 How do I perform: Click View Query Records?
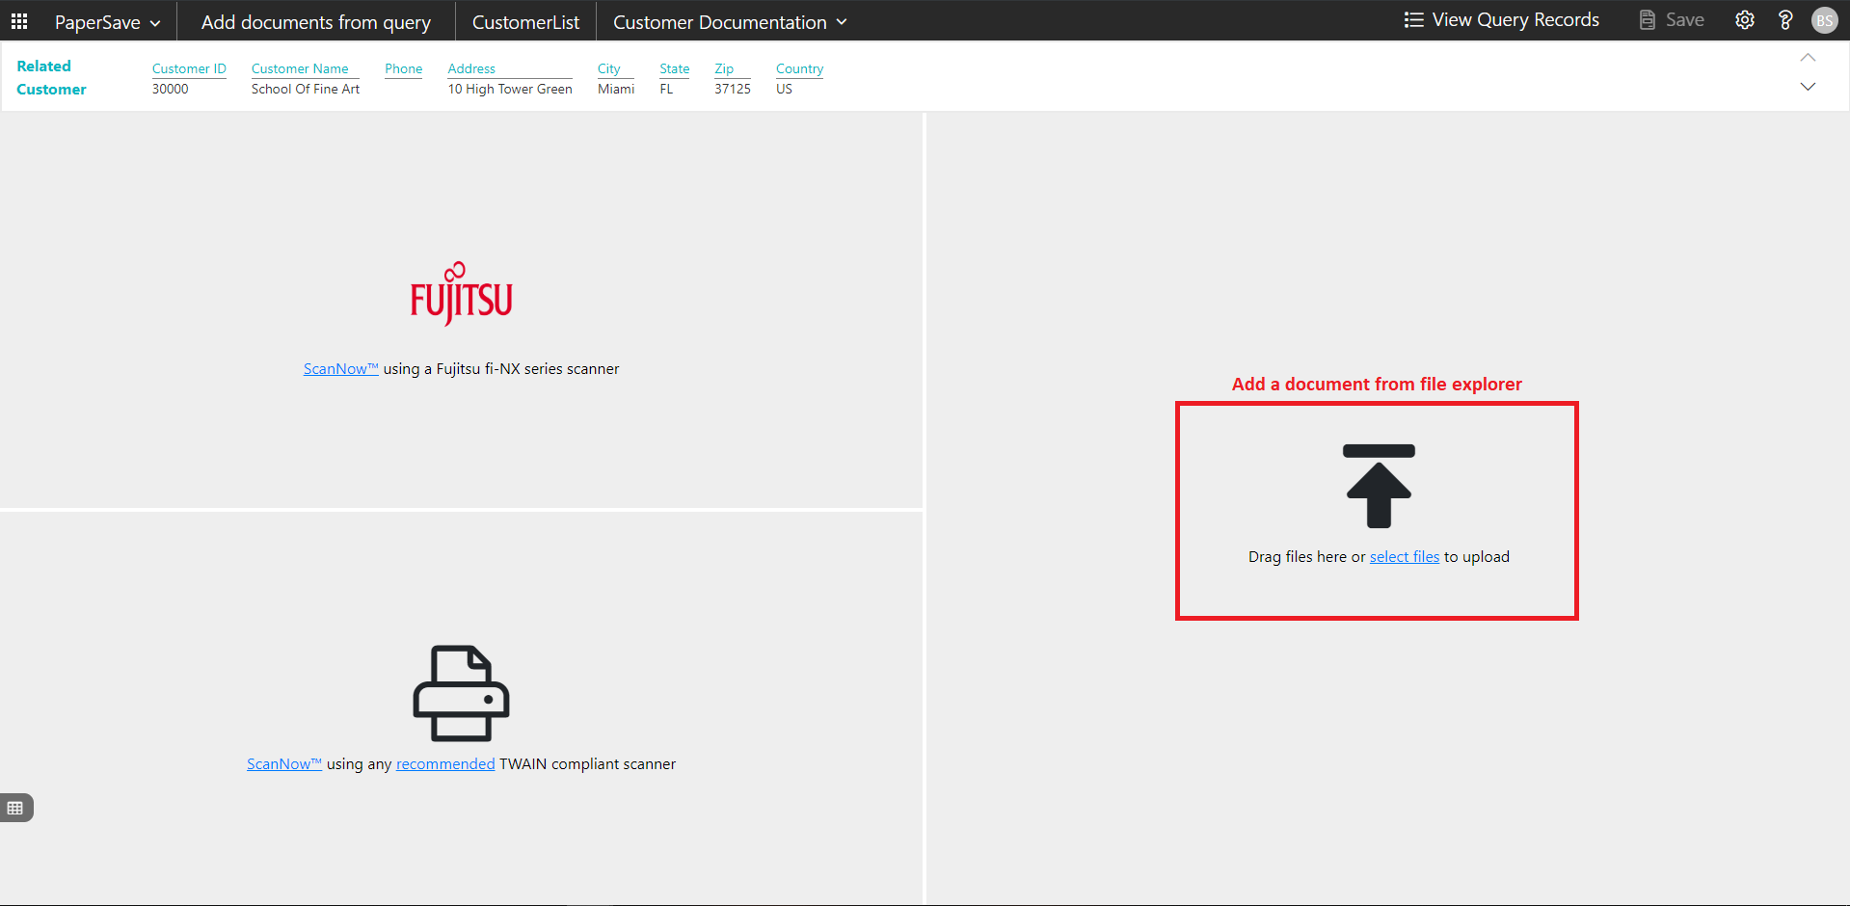click(x=1501, y=20)
